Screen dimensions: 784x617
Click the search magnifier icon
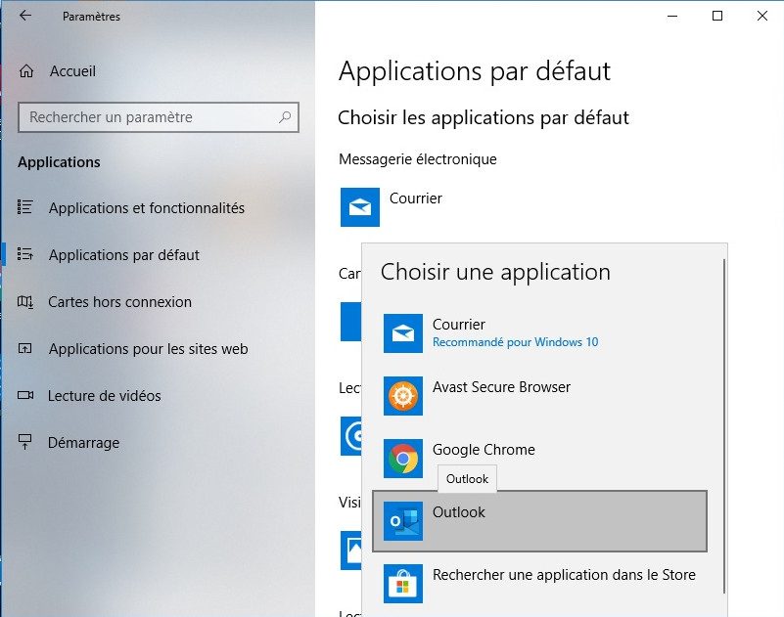point(285,117)
